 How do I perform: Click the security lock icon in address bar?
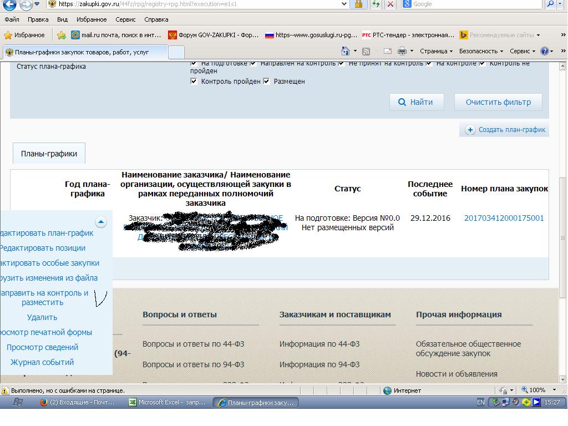(358, 4)
